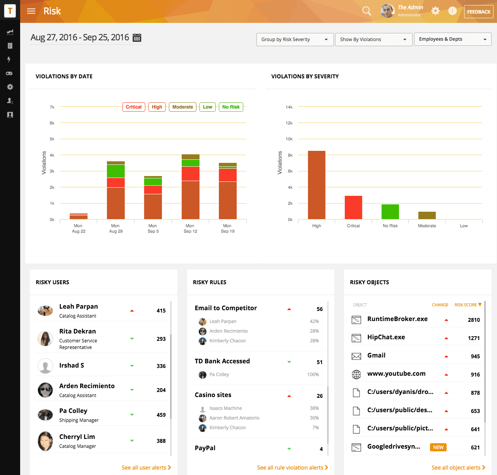The height and width of the screenshot is (475, 497).
Task: Open the hamburger navigation menu
Action: [31, 11]
